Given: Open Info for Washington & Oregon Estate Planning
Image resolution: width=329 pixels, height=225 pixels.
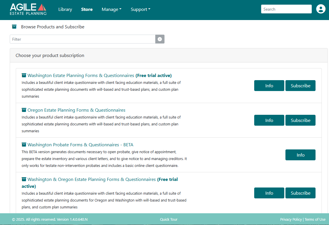Looking at the screenshot, I should pos(269,193).
